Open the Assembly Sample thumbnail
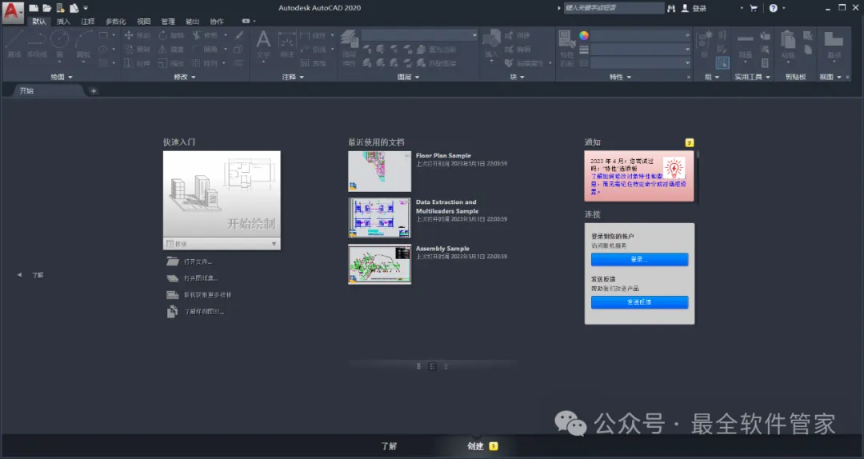 (x=380, y=265)
